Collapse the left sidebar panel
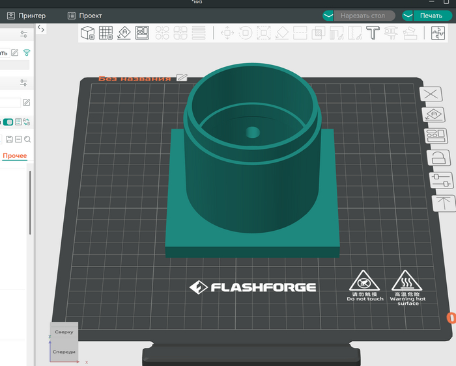This screenshot has height=366, width=456. click(x=40, y=29)
